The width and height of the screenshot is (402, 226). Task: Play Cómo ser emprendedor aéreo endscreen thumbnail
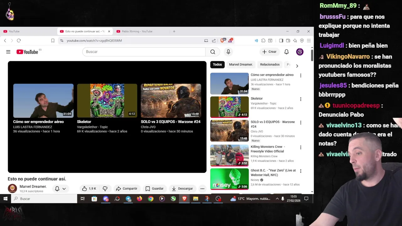(x=43, y=100)
